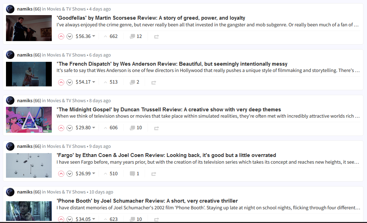Viewport: 367px width, 223px height.
Task: Expand payout details for $29.80
Action: [x=86, y=128]
